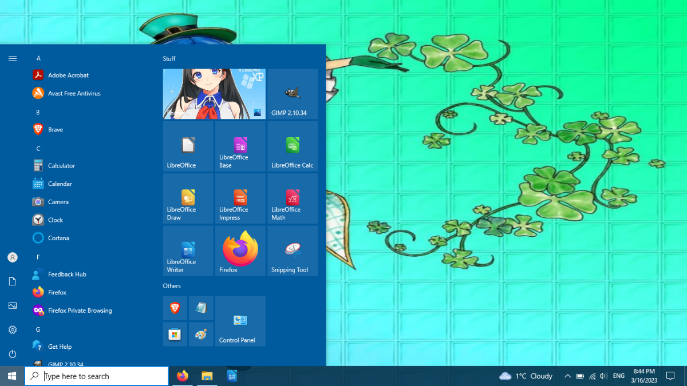This screenshot has height=386, width=687.
Task: Open Get Help app
Action: click(x=92, y=347)
